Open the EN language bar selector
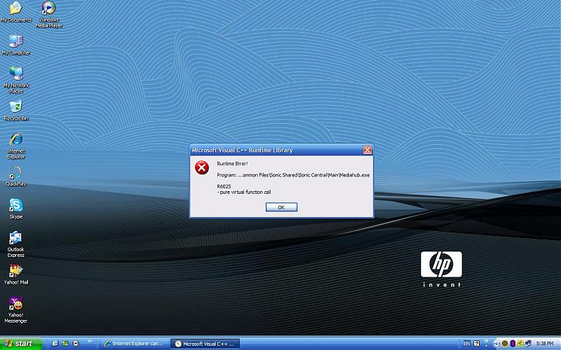 click(x=467, y=344)
